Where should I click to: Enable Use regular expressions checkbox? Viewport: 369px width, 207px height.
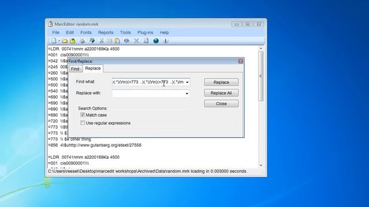(82, 122)
